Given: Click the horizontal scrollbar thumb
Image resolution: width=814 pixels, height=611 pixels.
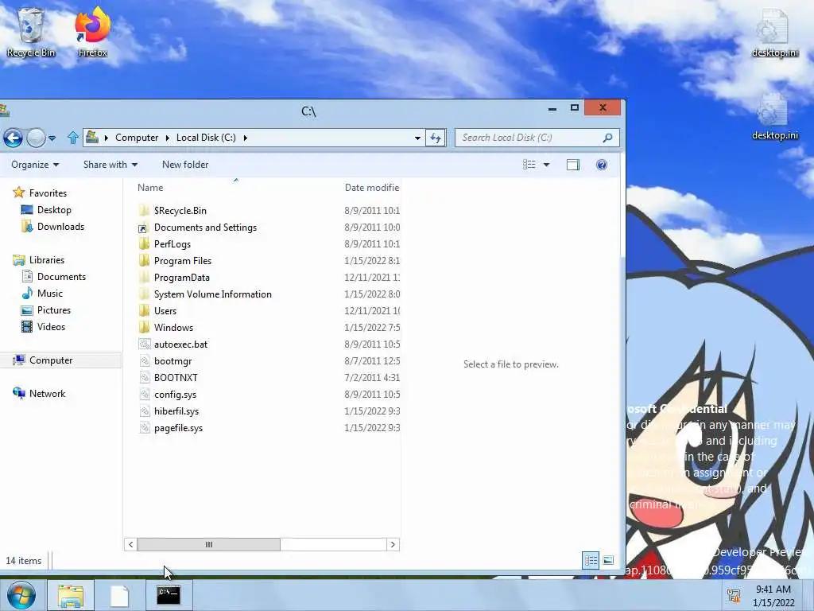Looking at the screenshot, I should click(x=209, y=544).
